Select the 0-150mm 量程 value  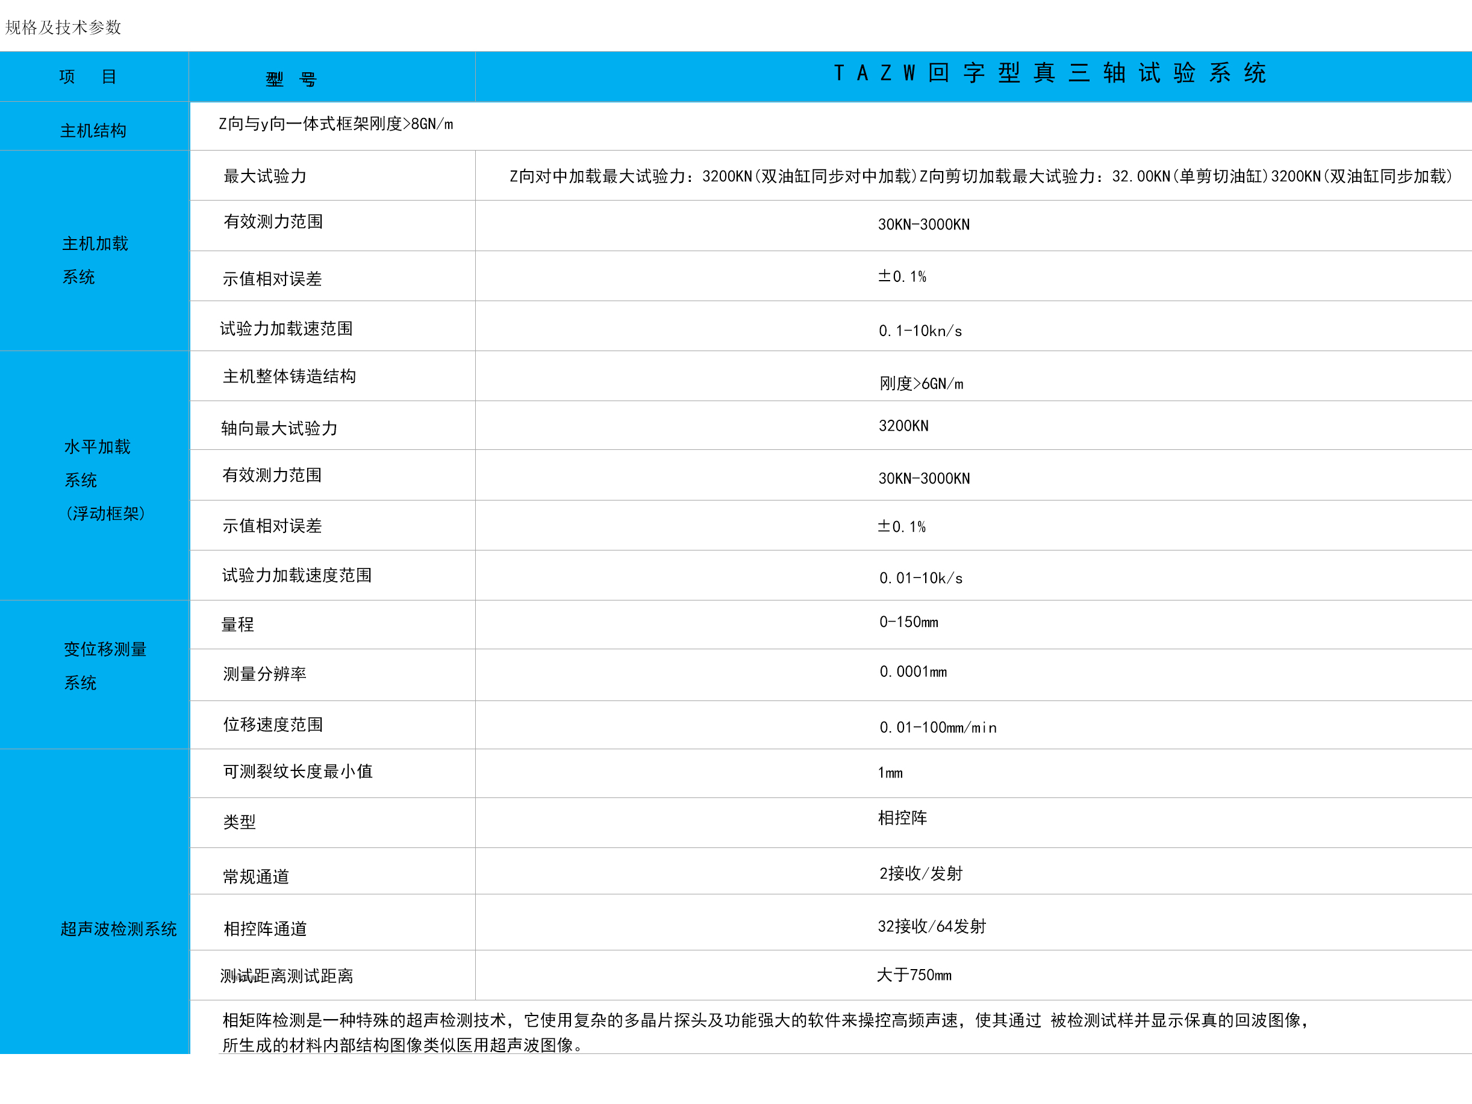909,622
